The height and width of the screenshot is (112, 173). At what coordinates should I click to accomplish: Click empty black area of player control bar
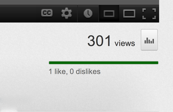click(x=19, y=14)
